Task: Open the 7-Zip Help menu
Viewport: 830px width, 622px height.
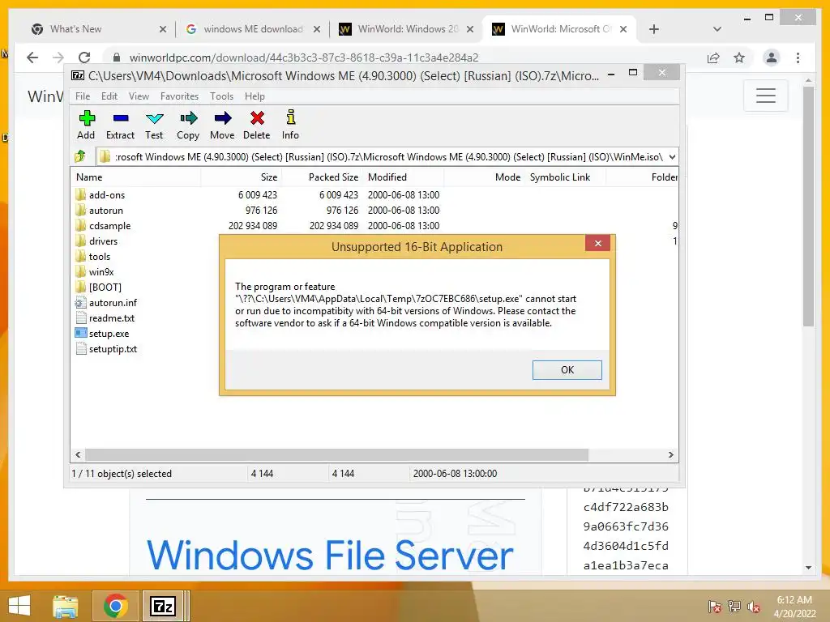Action: click(x=255, y=96)
